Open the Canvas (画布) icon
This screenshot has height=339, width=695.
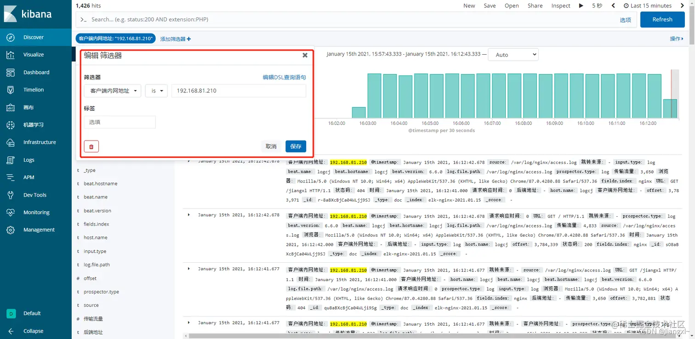pyautogui.click(x=11, y=107)
